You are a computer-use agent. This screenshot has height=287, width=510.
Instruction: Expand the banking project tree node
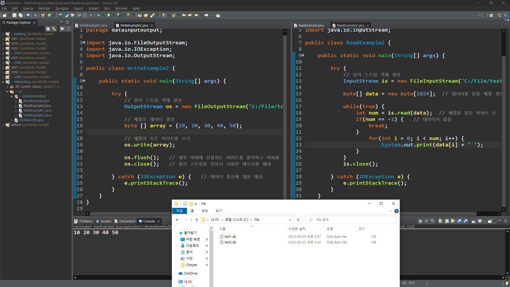tap(3, 34)
